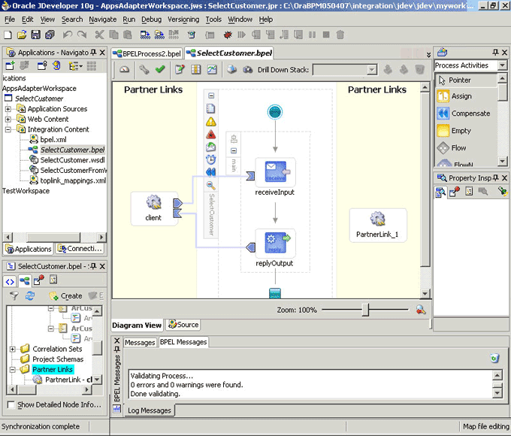
Task: Click the Create button in structure pane
Action: 65,295
